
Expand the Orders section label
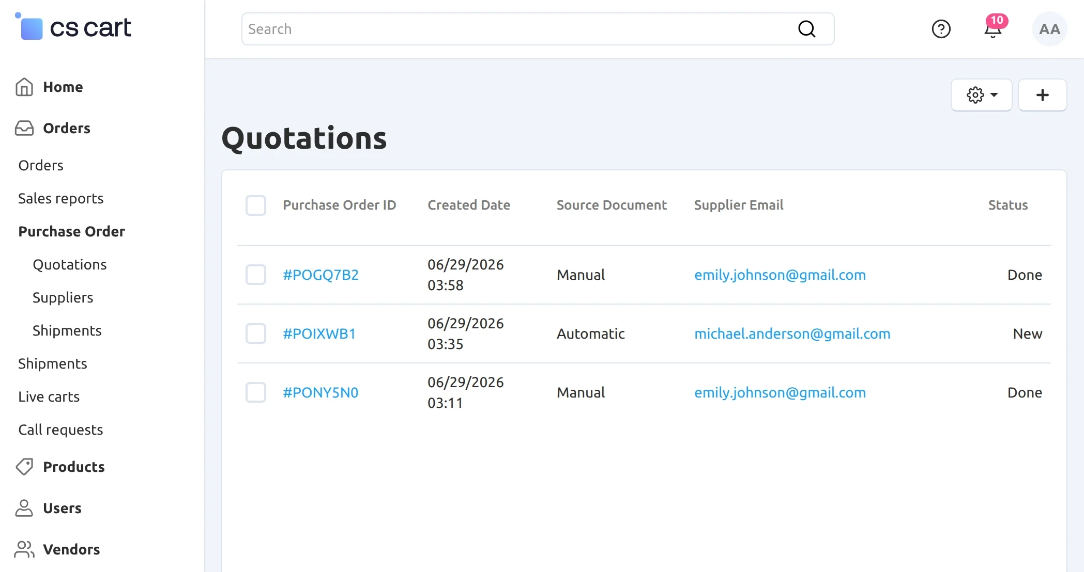click(67, 128)
